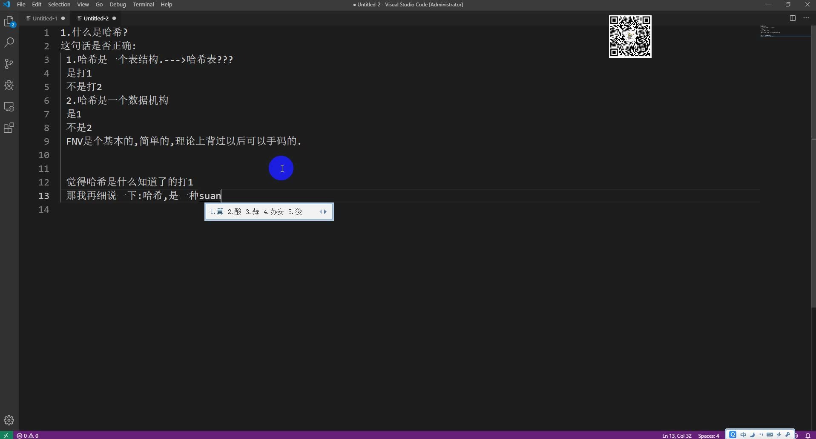816x439 pixels.
Task: Go to next page of IME candidates
Action: click(325, 211)
